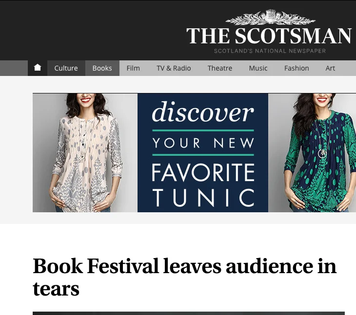356x315 pixels.
Task: Click the 'Book Festival leaves audience in tears' headline
Action: pos(185,277)
